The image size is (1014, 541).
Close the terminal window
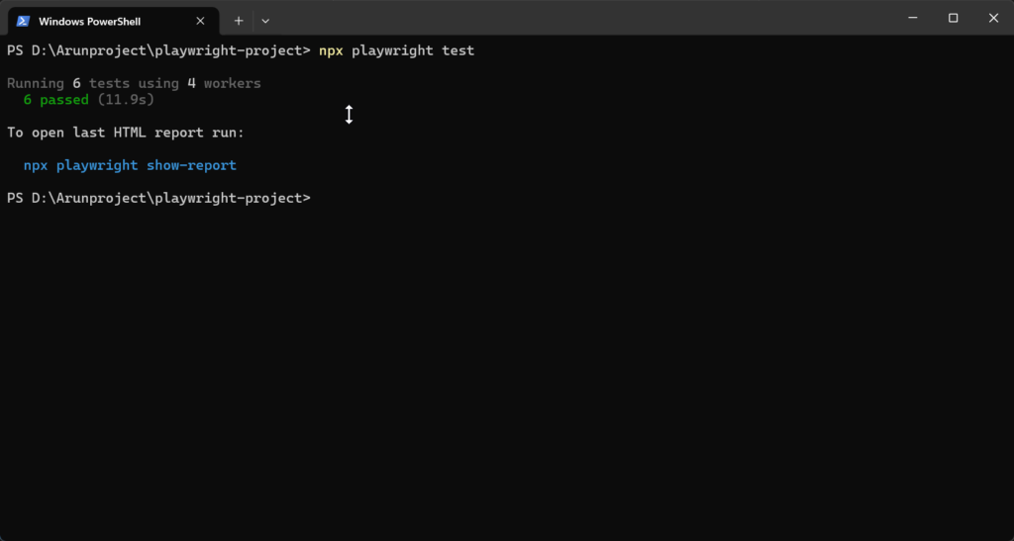click(x=993, y=18)
